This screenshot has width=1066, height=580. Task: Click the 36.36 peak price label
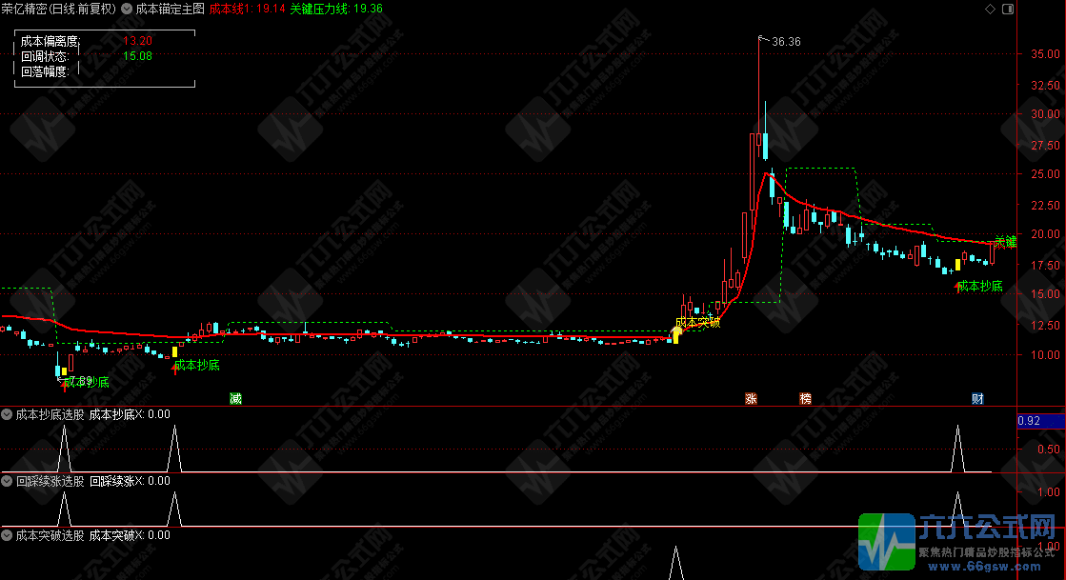pos(786,42)
